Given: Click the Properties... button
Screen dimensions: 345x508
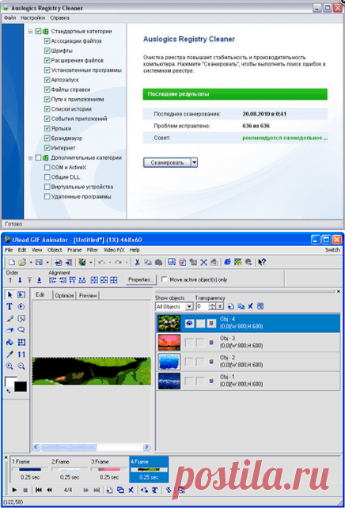Looking at the screenshot, I should pos(141,279).
